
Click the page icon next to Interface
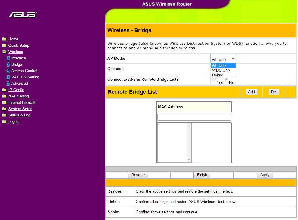tap(8, 58)
